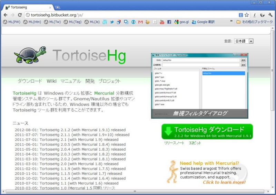Click the '2012-08-01: TortoiseHg 2.1.2' news entry
The image size is (276, 195).
(70, 130)
